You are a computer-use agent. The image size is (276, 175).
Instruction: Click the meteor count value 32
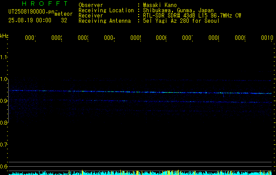tap(64, 21)
